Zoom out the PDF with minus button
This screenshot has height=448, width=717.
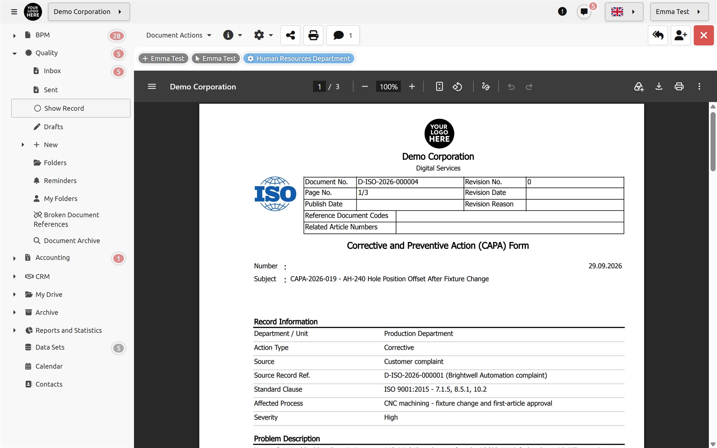click(x=365, y=87)
